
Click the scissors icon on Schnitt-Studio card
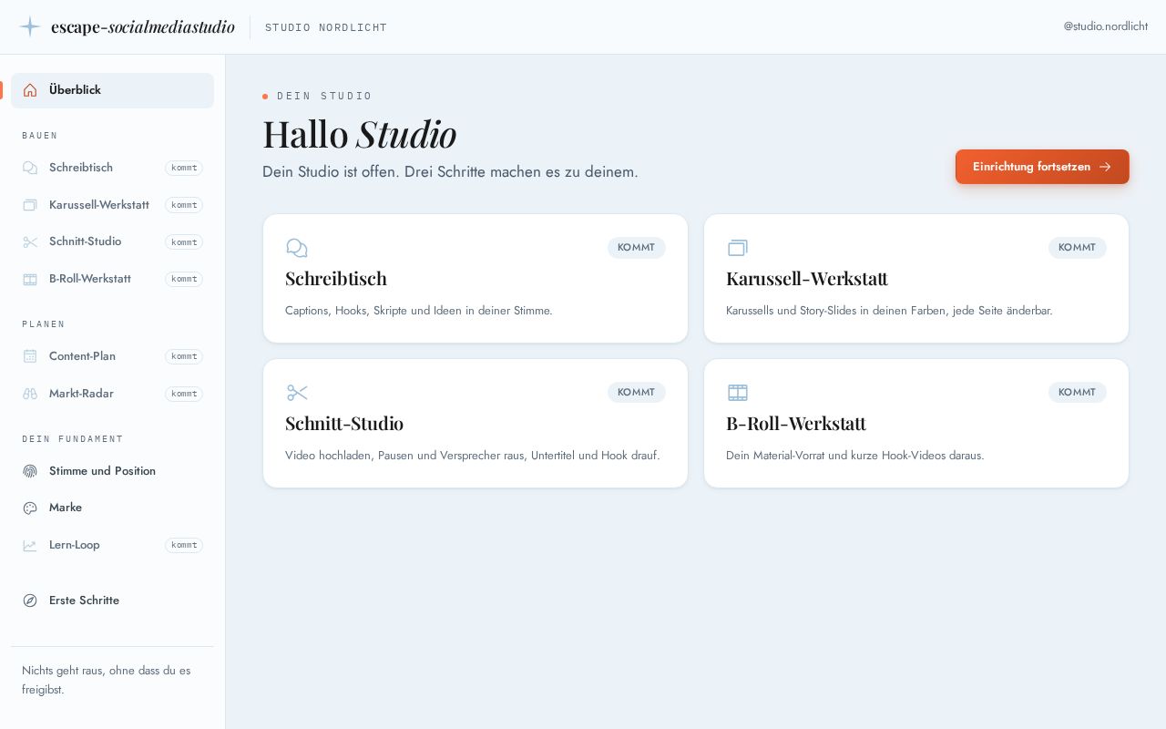coord(297,393)
